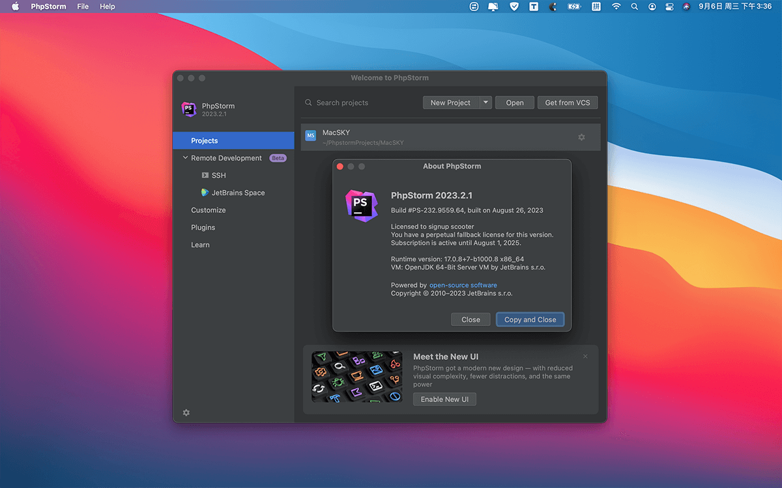
Task: Click the Get from VCS button
Action: [568, 103]
